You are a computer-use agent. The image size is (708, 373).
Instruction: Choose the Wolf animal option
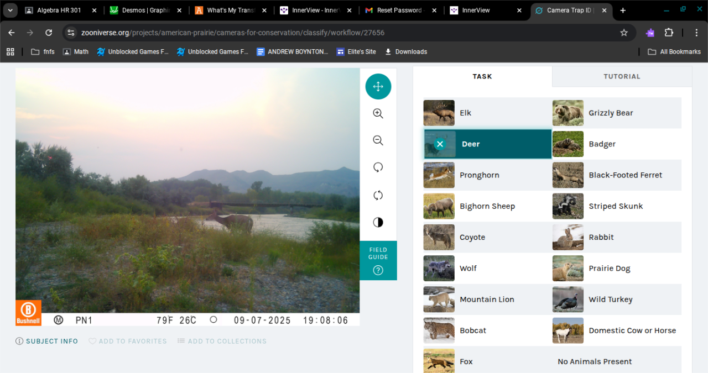(x=487, y=268)
